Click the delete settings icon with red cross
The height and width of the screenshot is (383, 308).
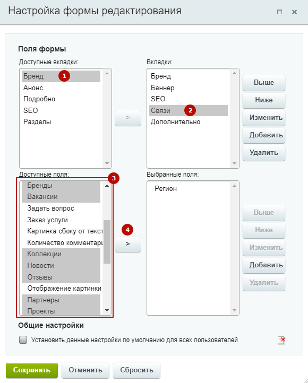pos(281,340)
